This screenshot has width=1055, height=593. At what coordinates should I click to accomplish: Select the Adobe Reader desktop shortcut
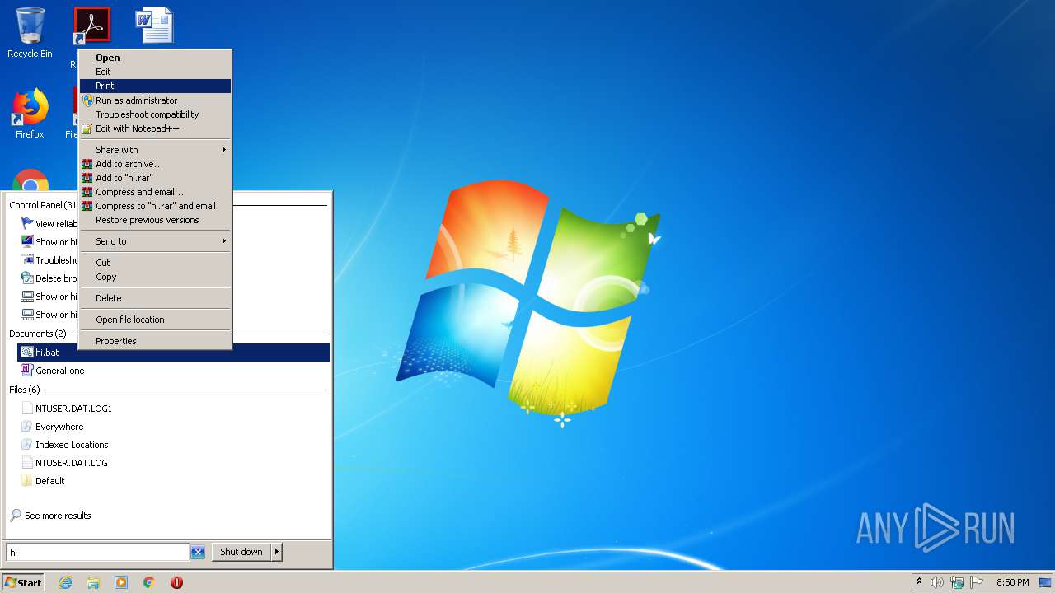(x=91, y=26)
